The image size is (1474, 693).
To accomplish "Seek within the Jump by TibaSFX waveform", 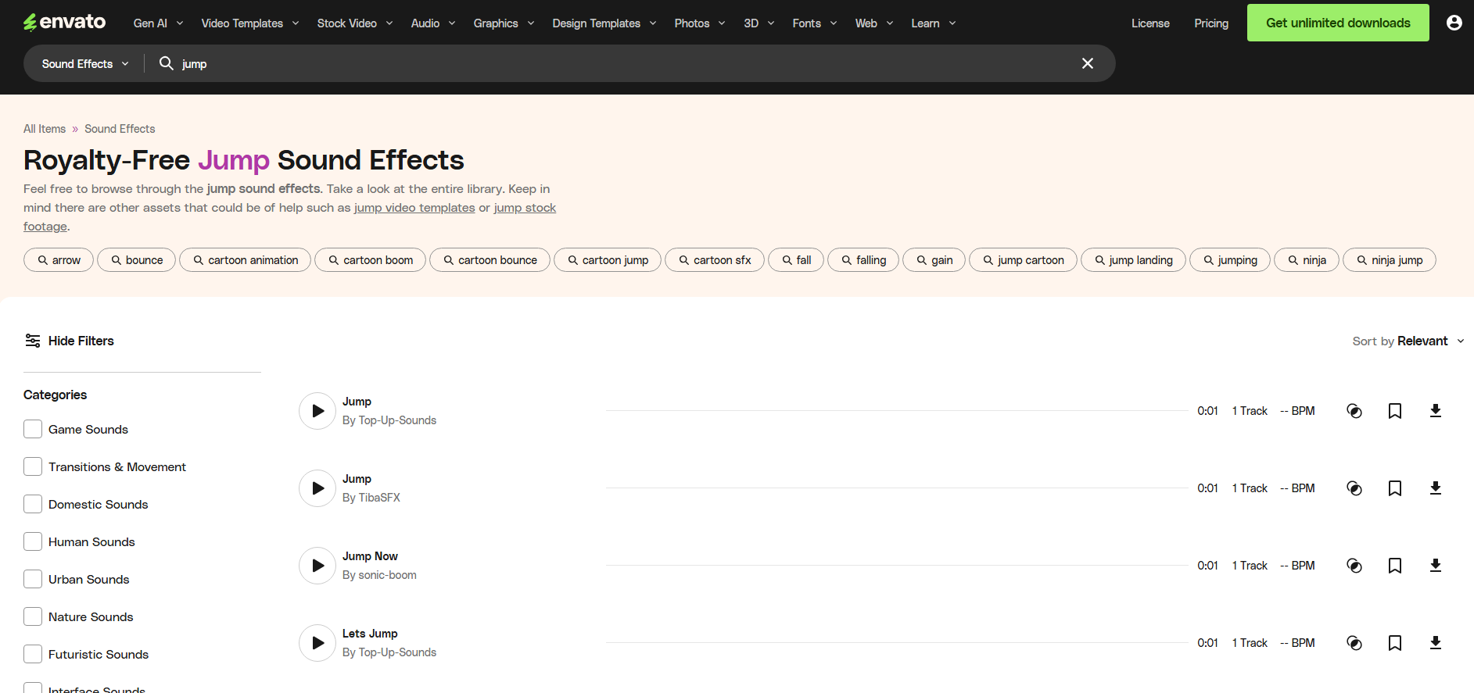I will tap(896, 488).
